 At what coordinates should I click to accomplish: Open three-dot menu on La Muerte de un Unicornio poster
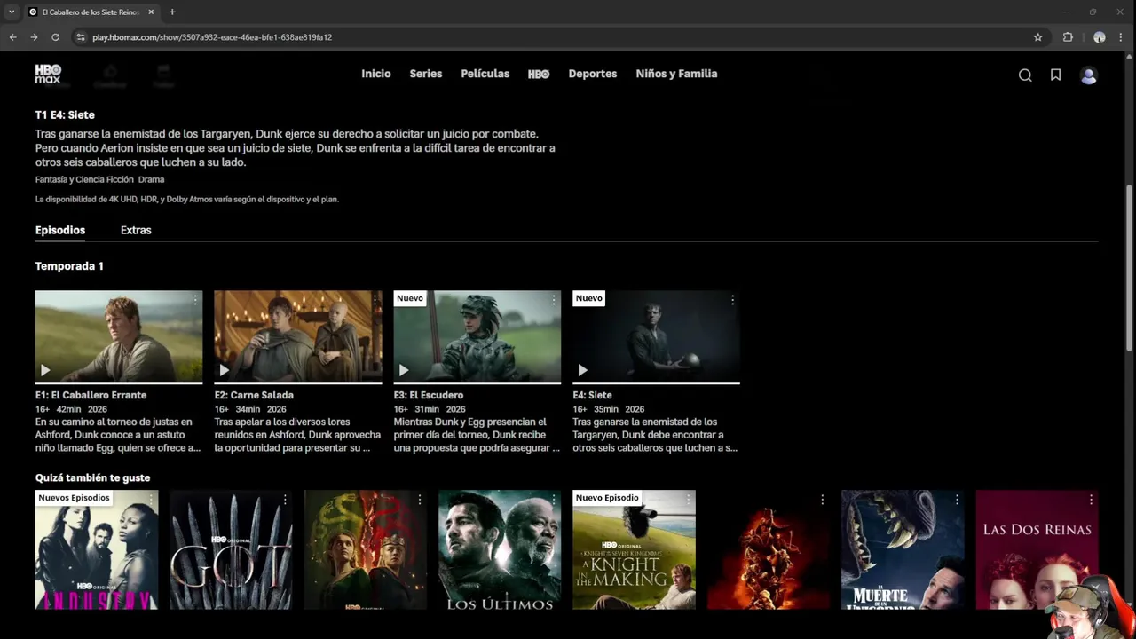tap(957, 500)
